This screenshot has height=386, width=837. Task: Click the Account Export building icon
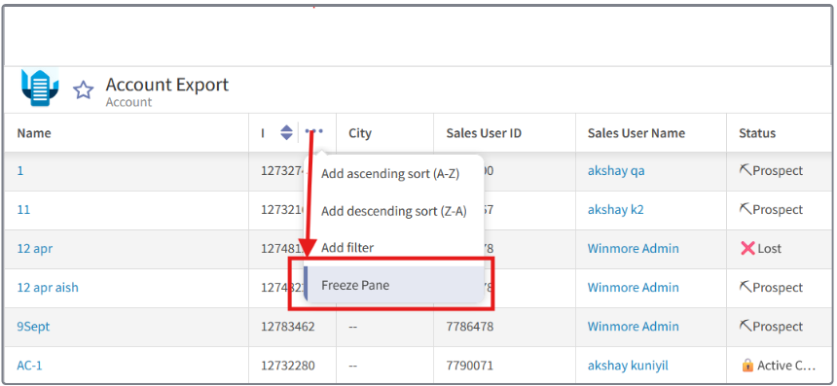pos(40,88)
